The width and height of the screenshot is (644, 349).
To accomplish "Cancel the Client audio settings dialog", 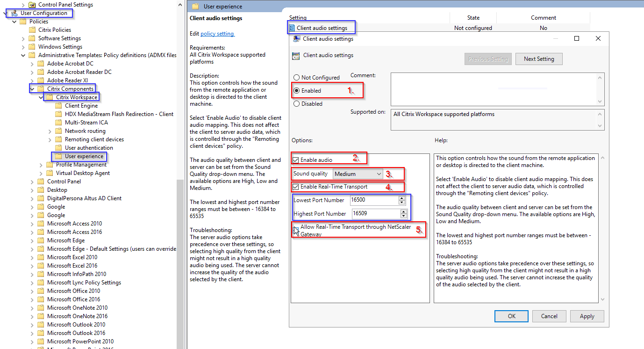I will click(549, 316).
